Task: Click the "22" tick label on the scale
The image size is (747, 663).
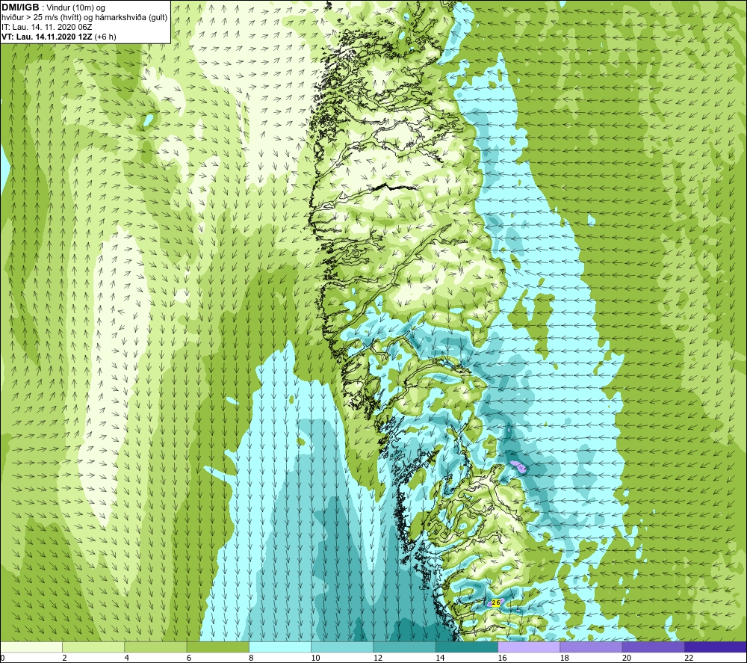Action: coord(689,658)
